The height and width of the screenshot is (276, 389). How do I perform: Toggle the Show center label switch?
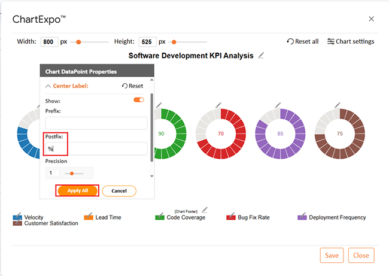coord(139,100)
